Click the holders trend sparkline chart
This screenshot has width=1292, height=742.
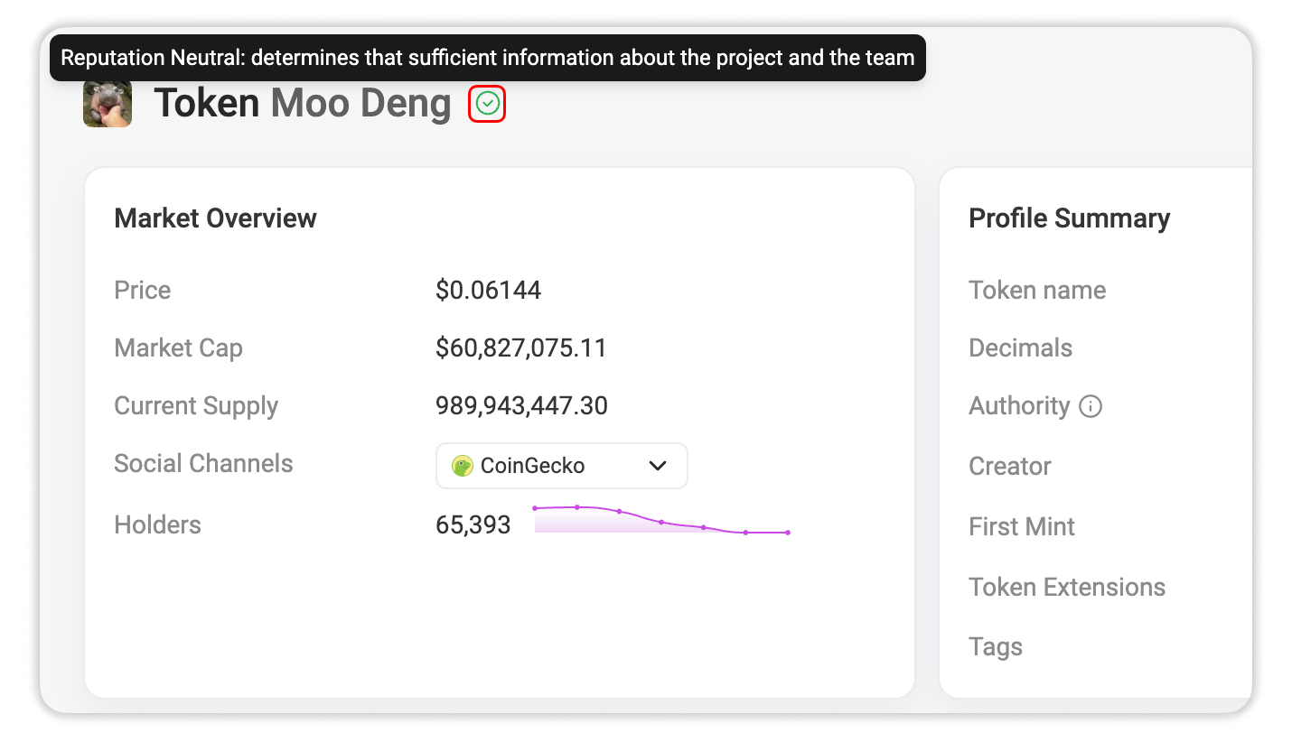click(661, 520)
